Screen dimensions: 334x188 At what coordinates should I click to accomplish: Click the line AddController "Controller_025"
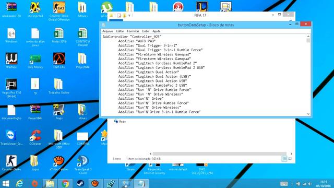(x=132, y=37)
